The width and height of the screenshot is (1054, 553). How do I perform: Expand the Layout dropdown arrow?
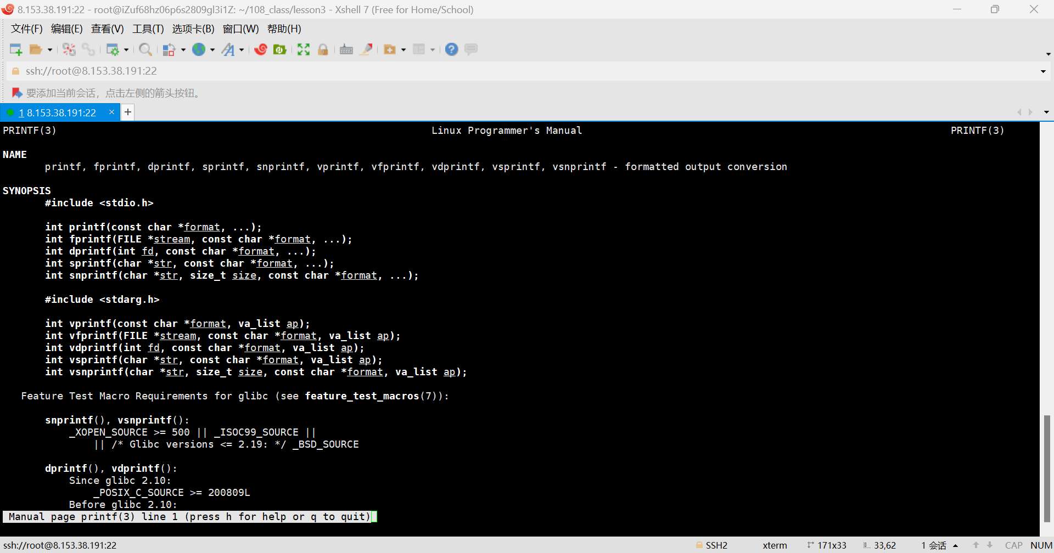pos(433,50)
